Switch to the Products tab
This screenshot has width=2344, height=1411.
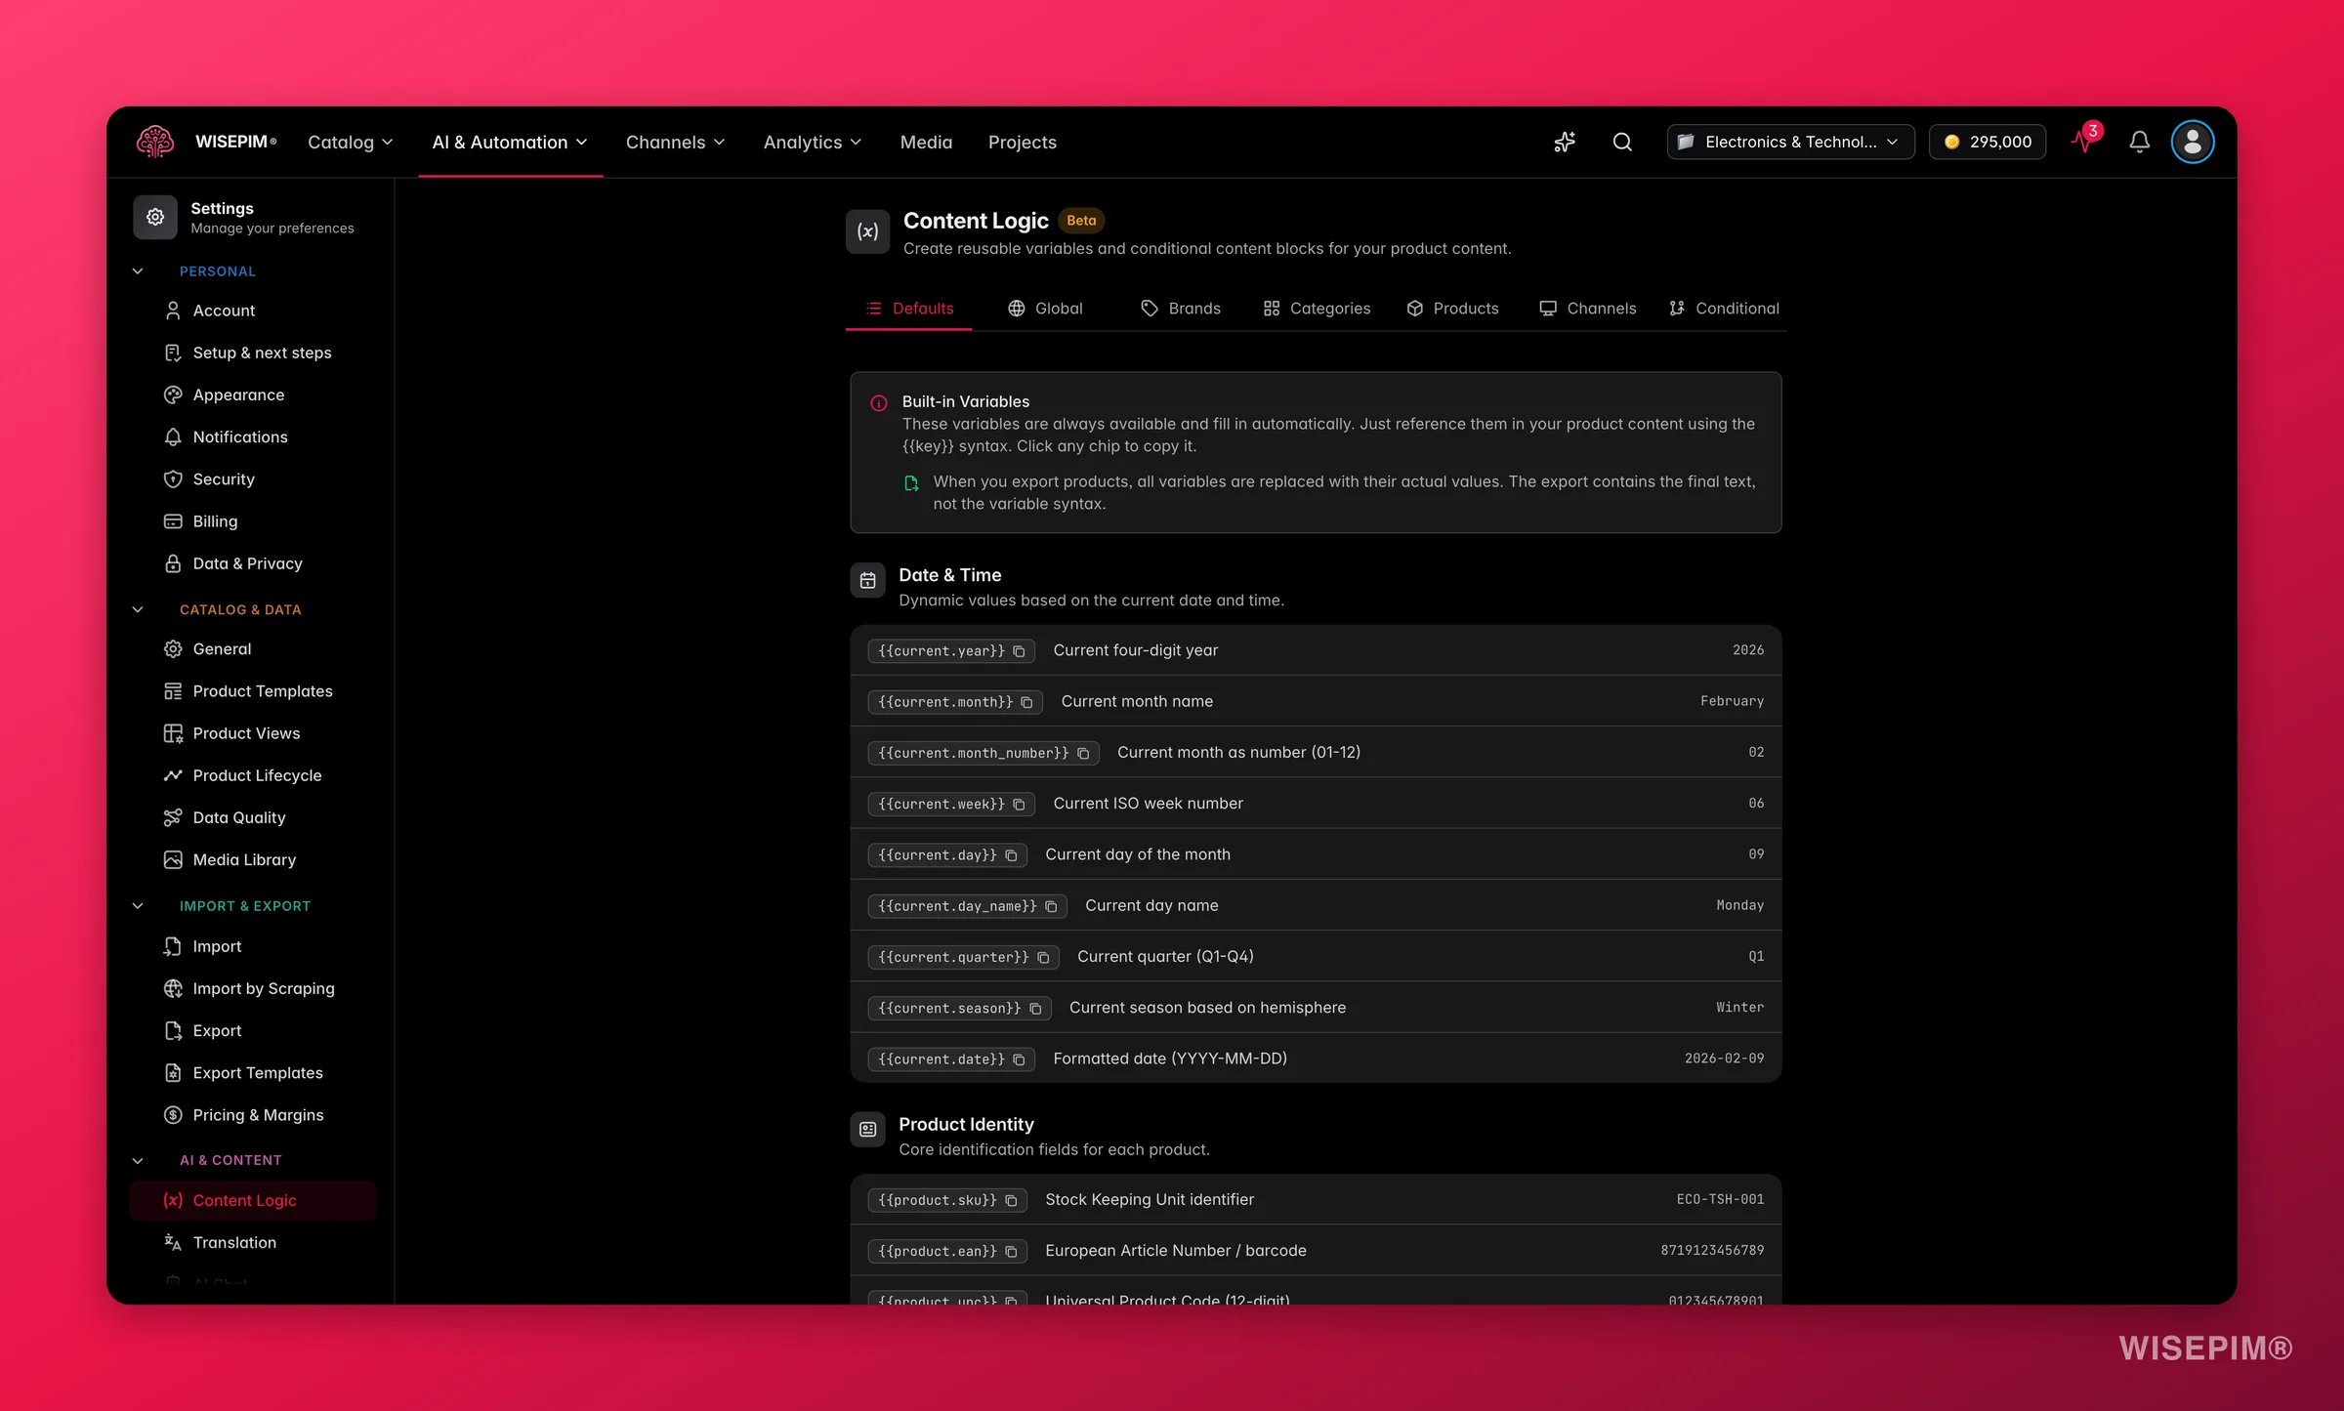click(x=1452, y=309)
